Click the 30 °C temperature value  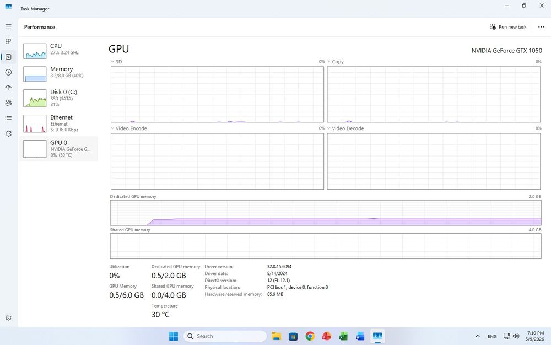[x=160, y=315]
